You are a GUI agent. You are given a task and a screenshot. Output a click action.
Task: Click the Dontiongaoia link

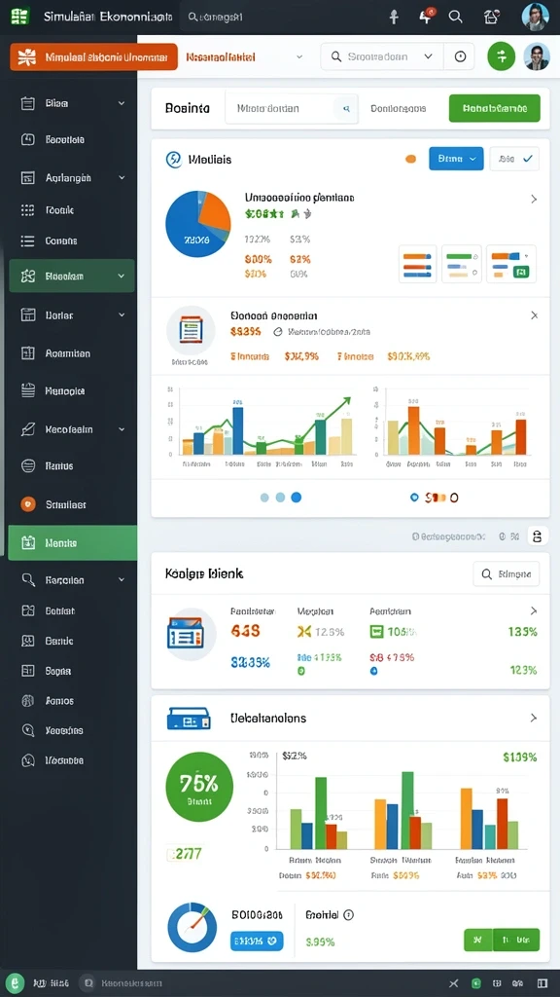click(398, 109)
